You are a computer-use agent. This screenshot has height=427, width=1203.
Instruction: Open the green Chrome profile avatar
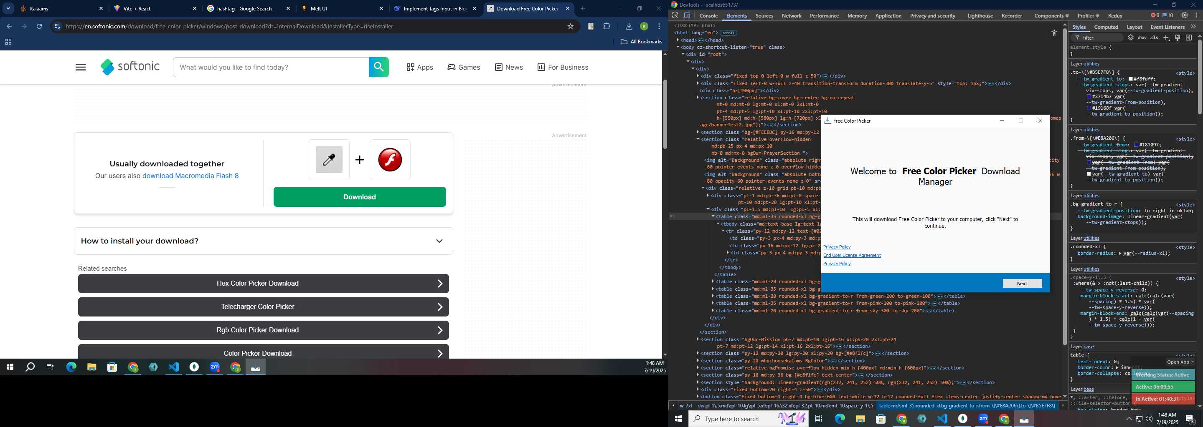pyautogui.click(x=644, y=27)
